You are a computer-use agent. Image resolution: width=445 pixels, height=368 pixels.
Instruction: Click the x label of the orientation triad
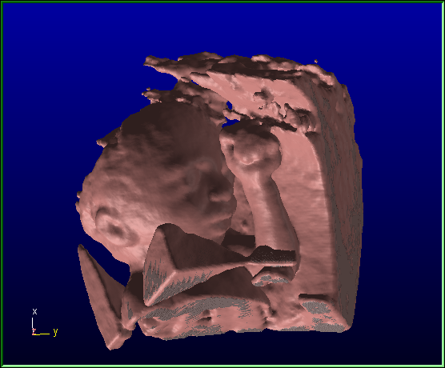pyautogui.click(x=34, y=311)
